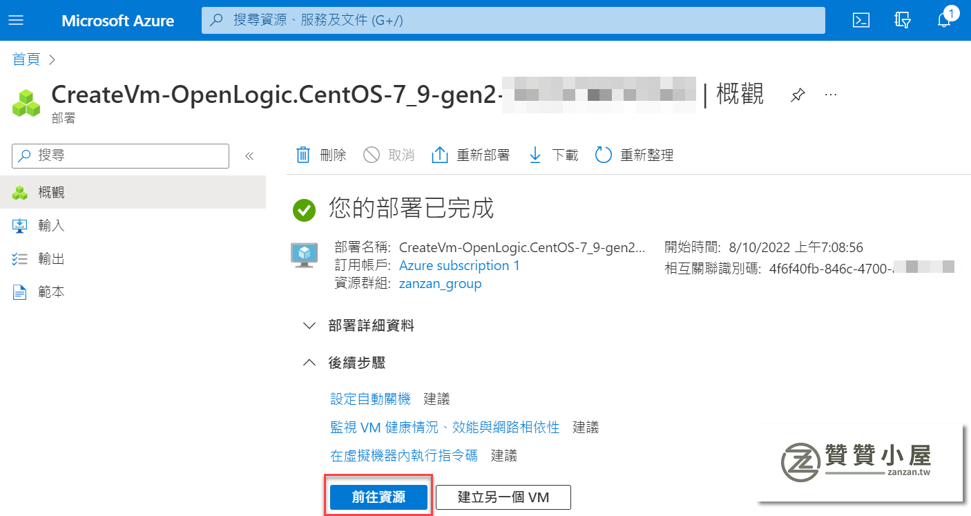Viewport: 971px width, 516px height.
Task: Click the 下載 download arrow icon
Action: 535,155
